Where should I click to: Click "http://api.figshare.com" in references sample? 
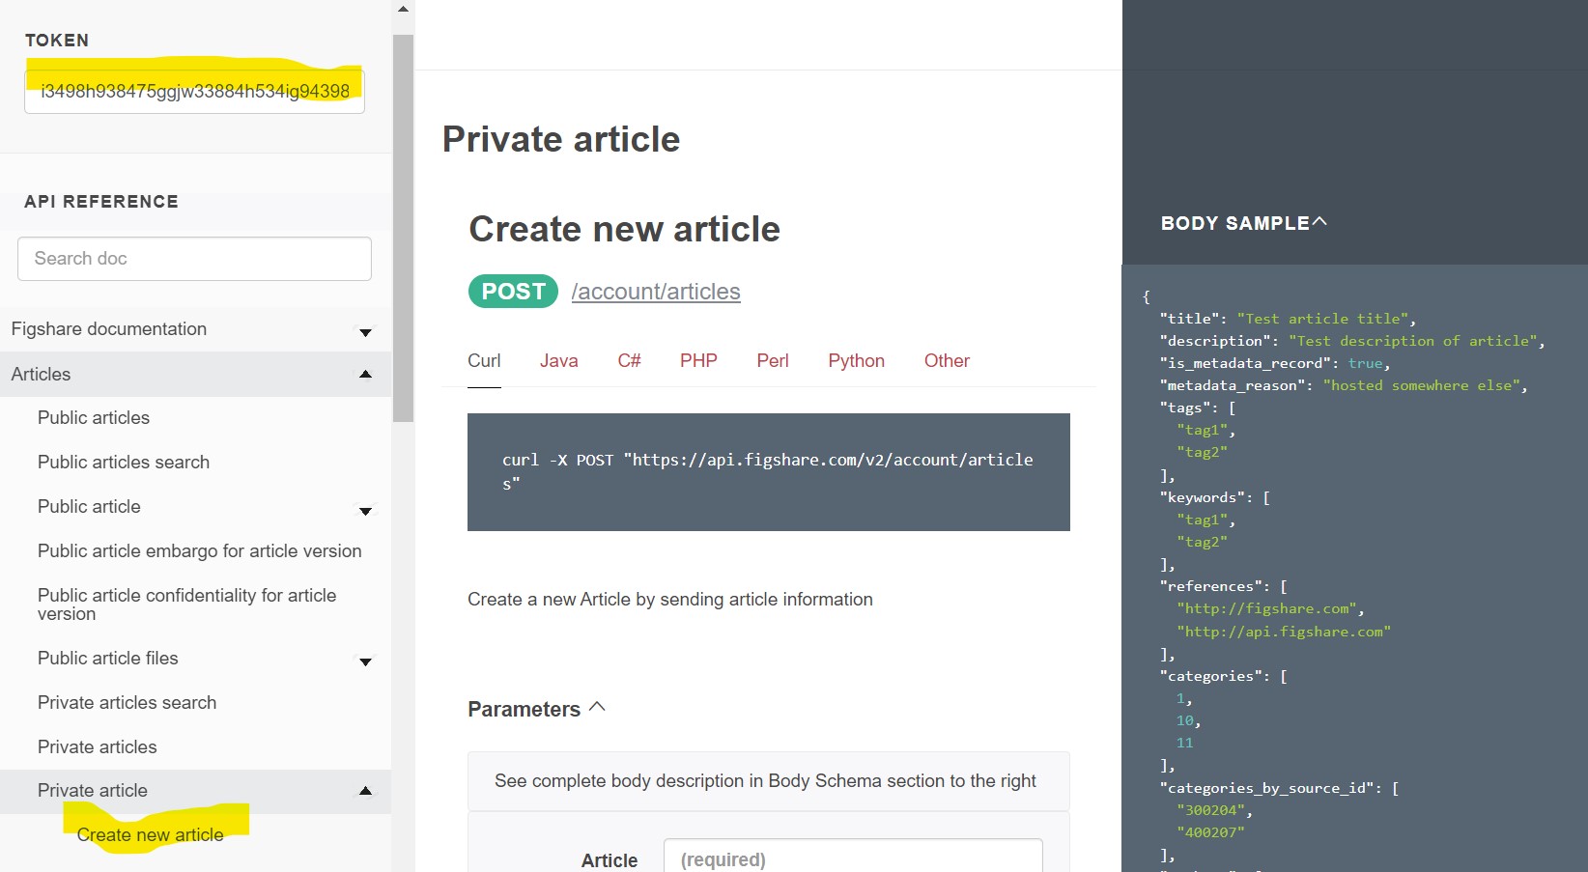1284,632
